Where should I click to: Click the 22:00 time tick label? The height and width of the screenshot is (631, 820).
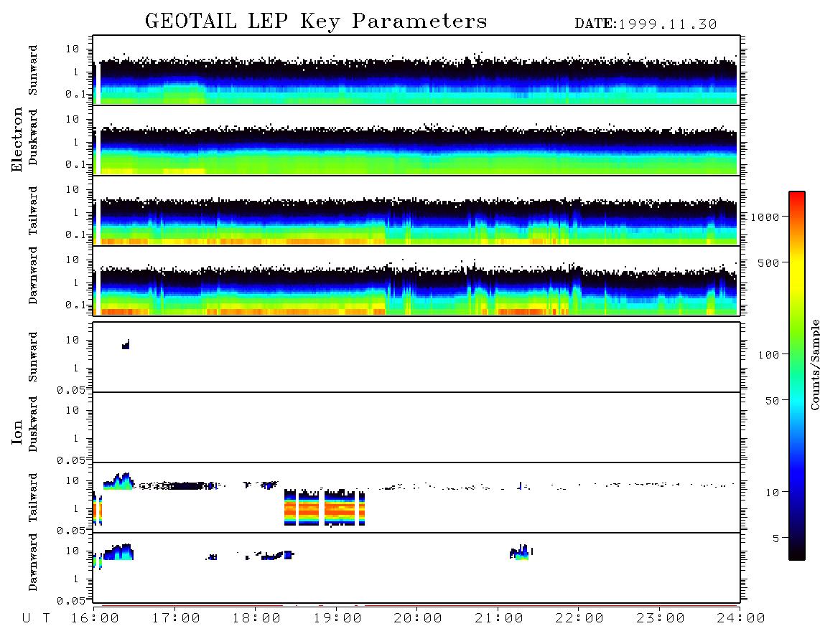[579, 619]
